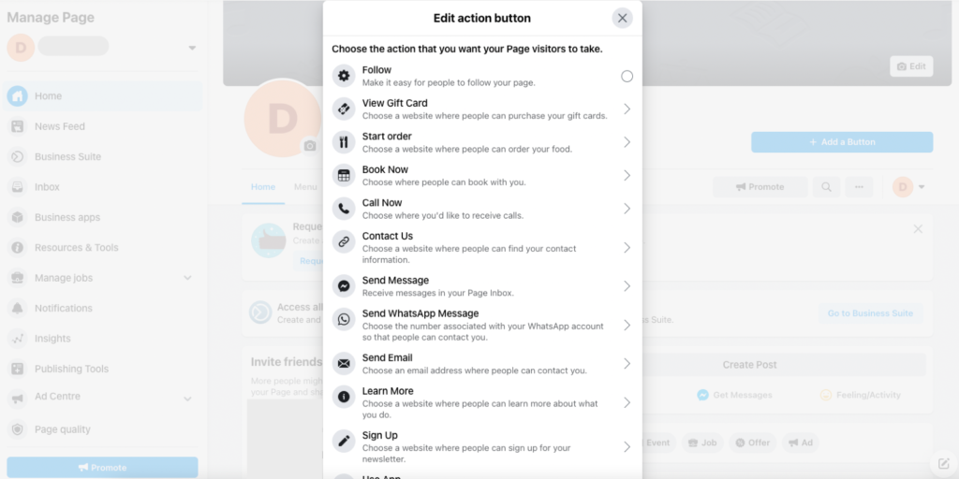Click the Contact Us link icon

click(x=344, y=241)
